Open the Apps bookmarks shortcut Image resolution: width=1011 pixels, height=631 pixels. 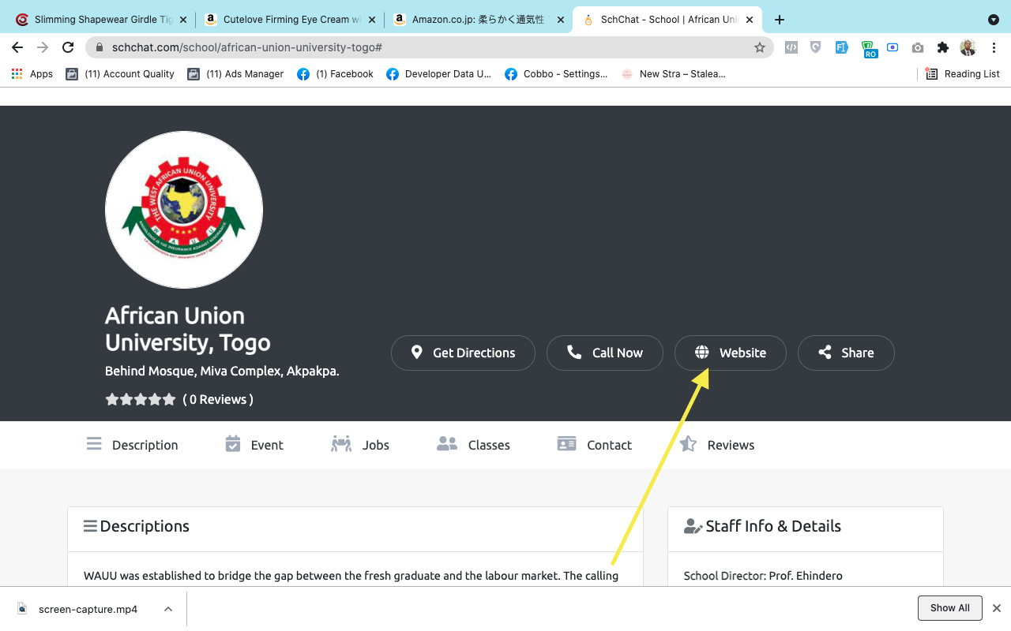click(x=32, y=74)
